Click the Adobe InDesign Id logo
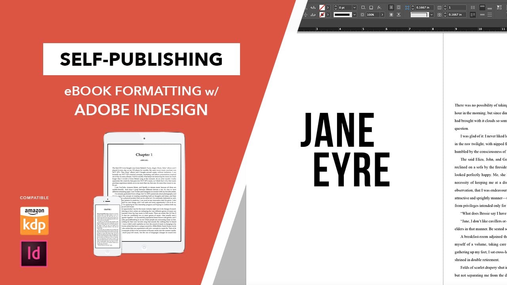 (x=34, y=253)
